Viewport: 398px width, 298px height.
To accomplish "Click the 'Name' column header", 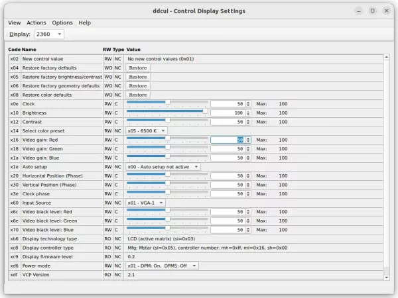I will [x=29, y=50].
